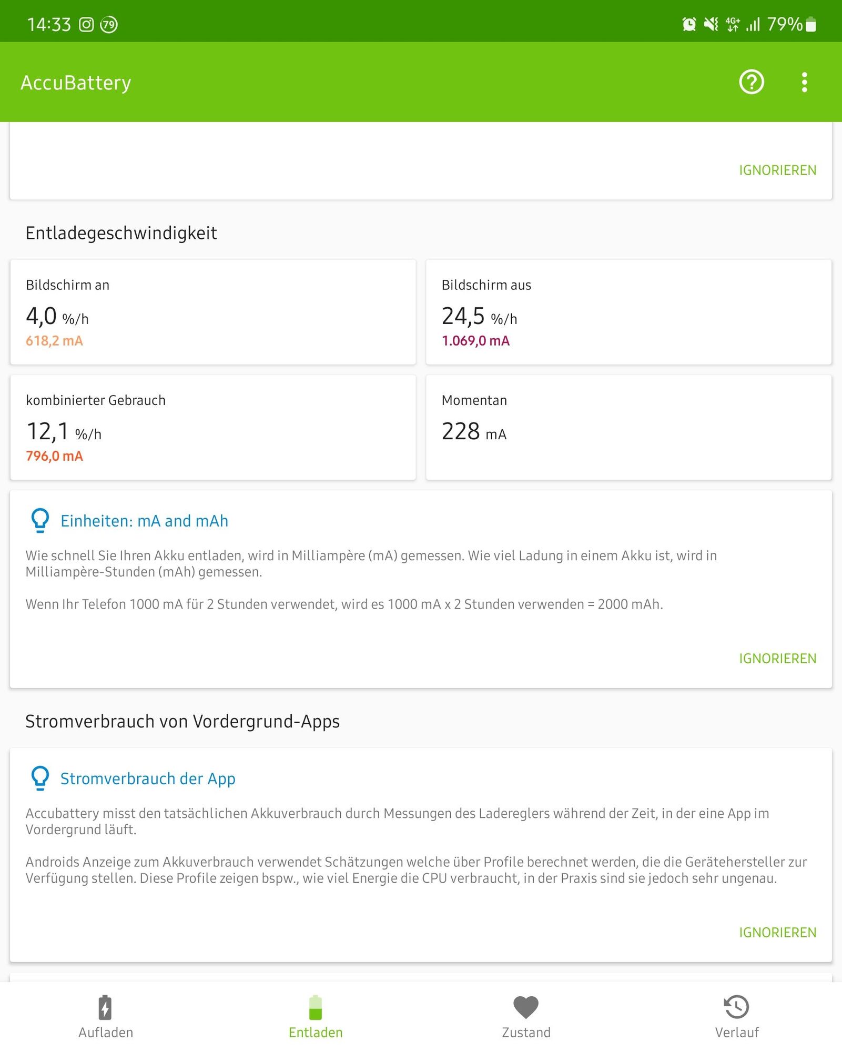The image size is (842, 1052).
Task: Open the kombinierter Gebrauch card
Action: (213, 427)
